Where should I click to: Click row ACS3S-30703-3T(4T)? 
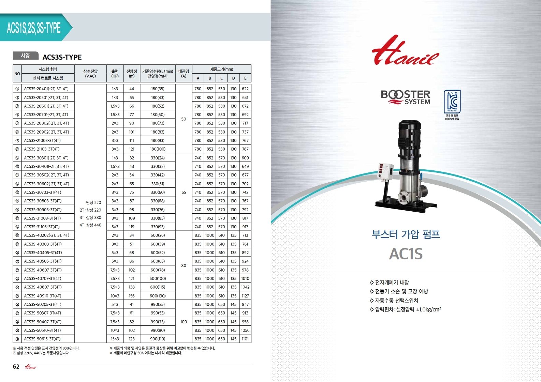pos(132,192)
